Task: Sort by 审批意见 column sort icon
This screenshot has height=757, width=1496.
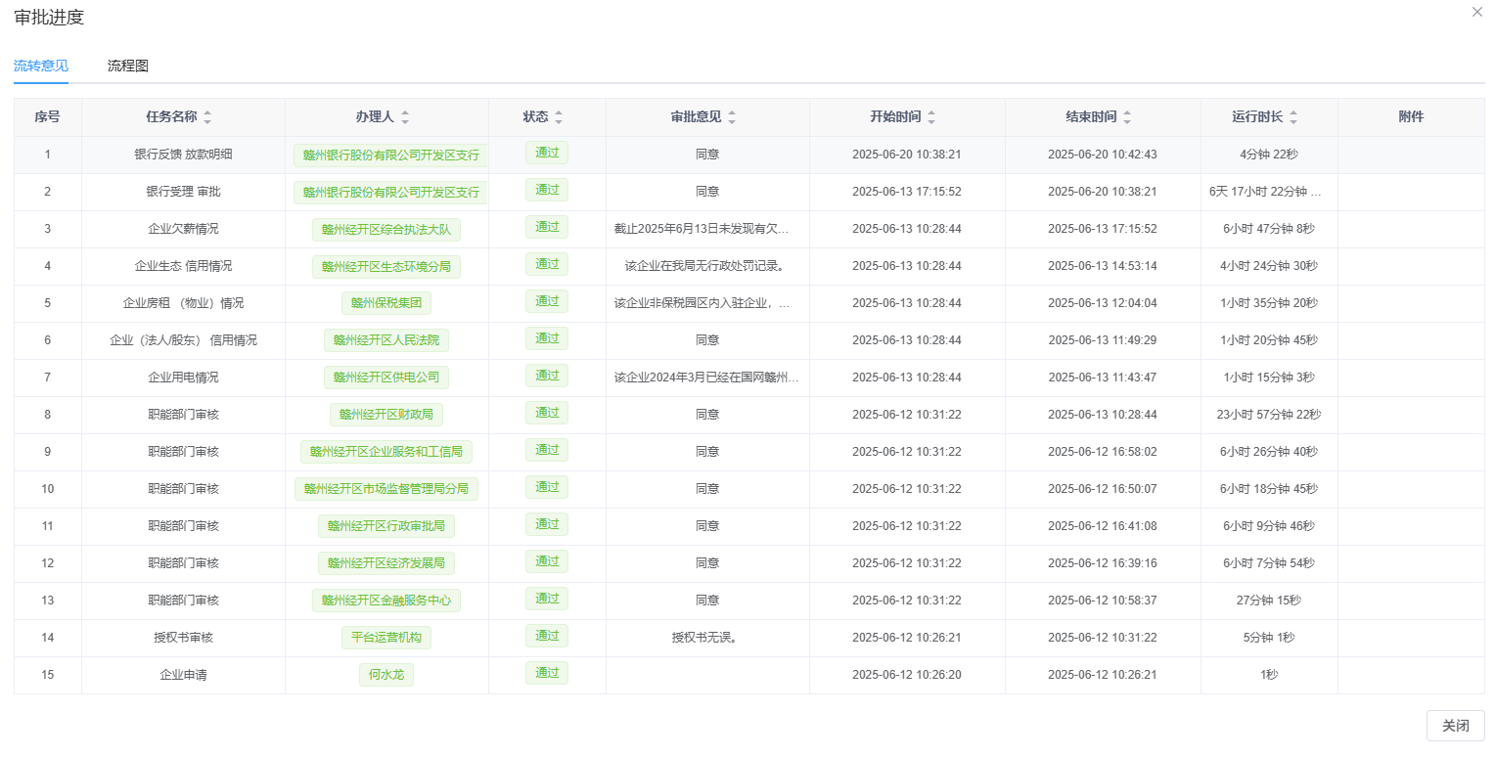Action: [x=732, y=117]
